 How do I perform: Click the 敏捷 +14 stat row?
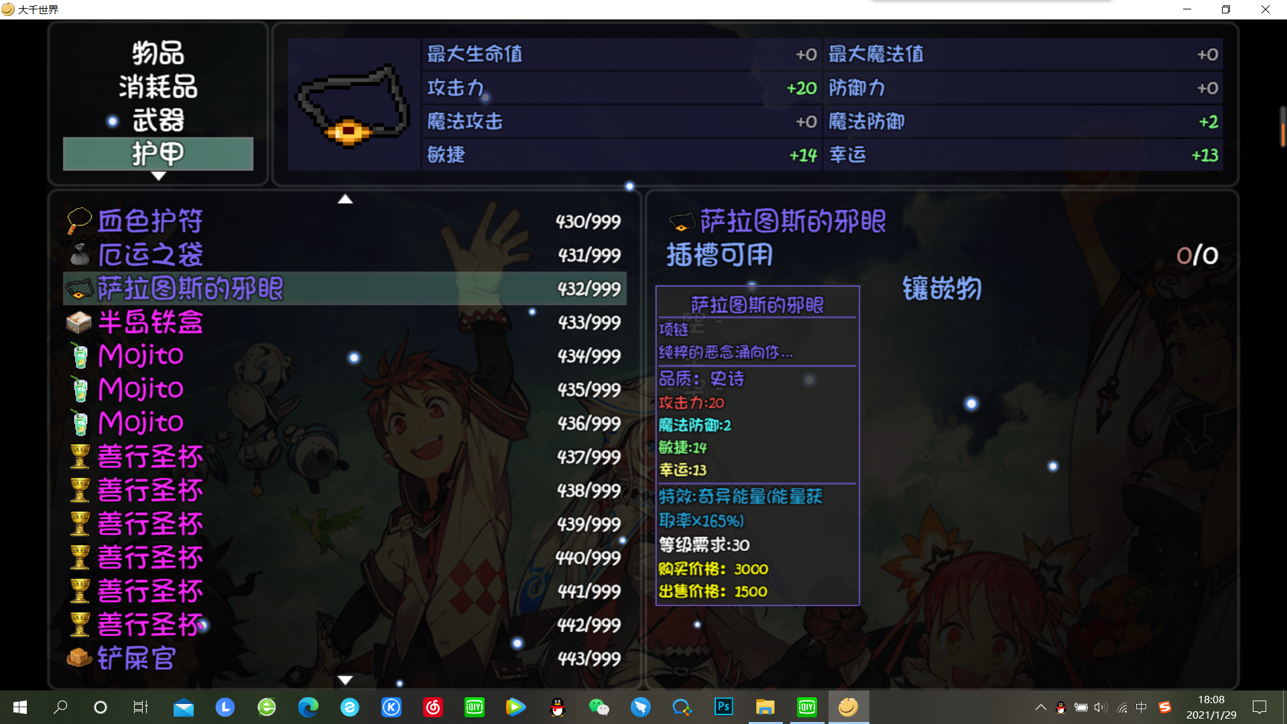pyautogui.click(x=622, y=155)
